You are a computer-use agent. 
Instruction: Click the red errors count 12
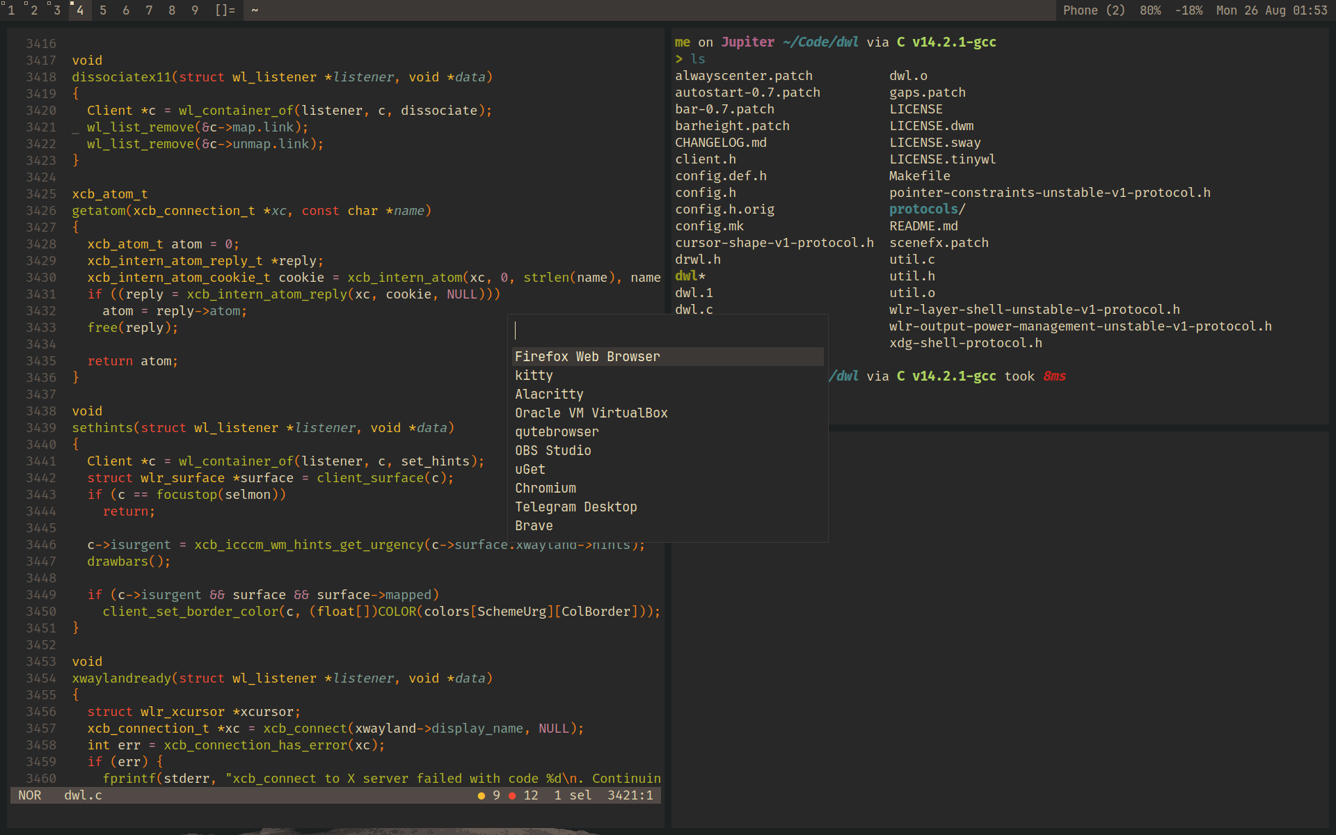point(523,795)
